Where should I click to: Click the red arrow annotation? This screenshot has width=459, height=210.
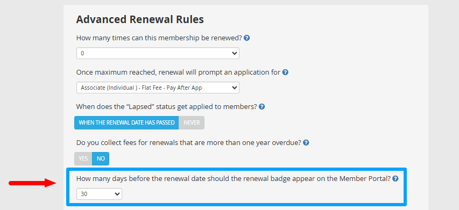(x=32, y=183)
